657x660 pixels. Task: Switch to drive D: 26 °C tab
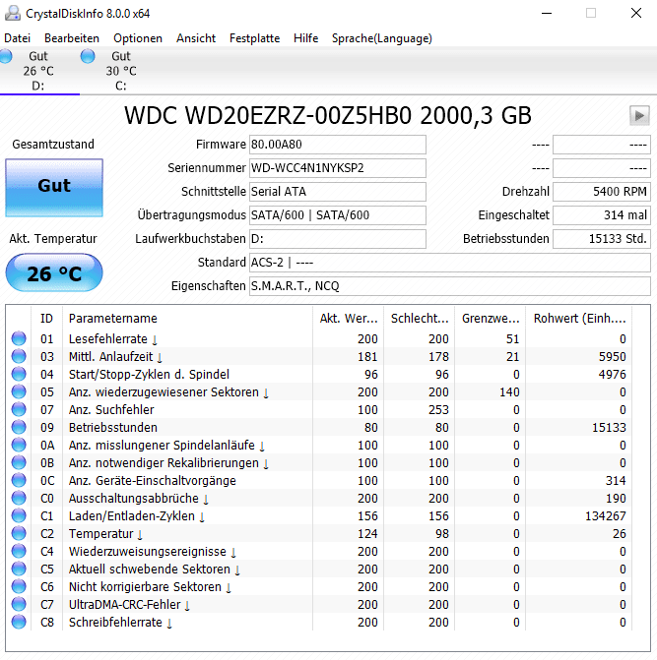pos(38,71)
